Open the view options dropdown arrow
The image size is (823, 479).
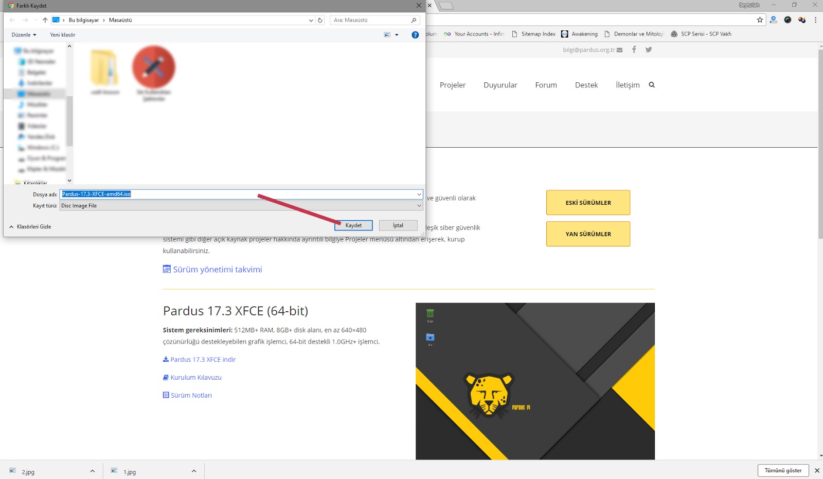click(x=397, y=35)
